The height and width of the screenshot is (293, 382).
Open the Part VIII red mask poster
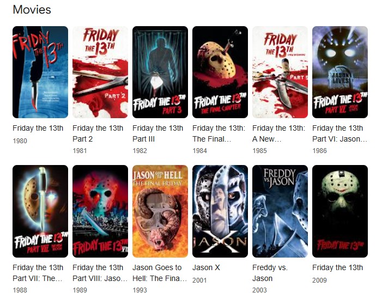[x=100, y=211]
